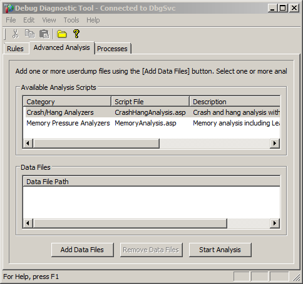Open the Edit menu
Viewport: 303px width, 284px height.
pos(29,20)
